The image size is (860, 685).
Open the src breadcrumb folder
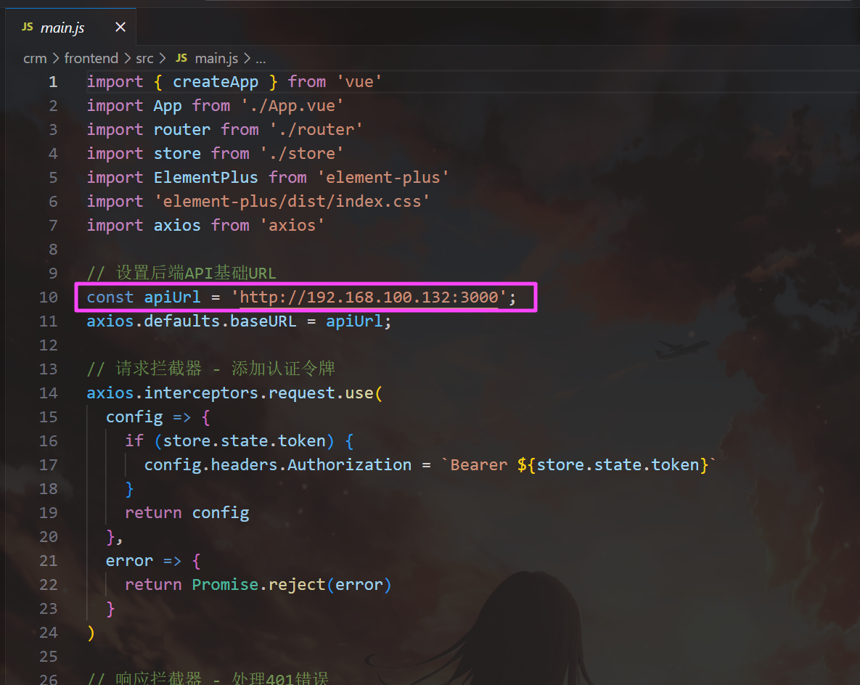[145, 58]
